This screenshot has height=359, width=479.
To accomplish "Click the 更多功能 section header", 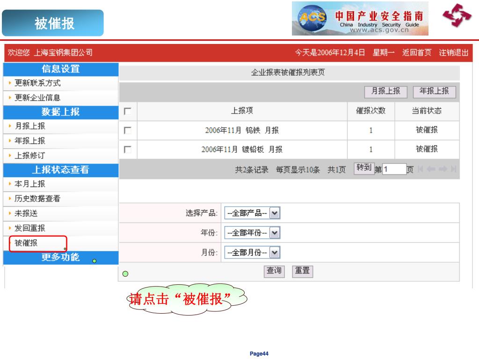I will (61, 258).
